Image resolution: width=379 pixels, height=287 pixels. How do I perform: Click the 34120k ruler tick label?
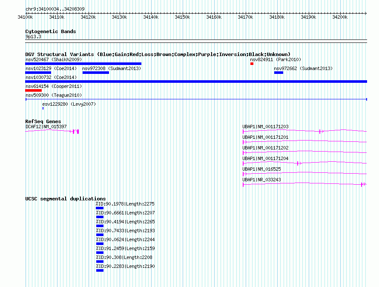pos(88,17)
